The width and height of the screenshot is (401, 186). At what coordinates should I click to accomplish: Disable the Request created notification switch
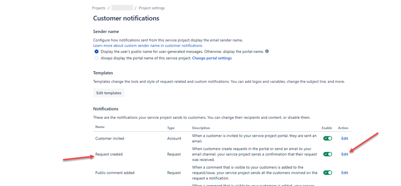(327, 154)
